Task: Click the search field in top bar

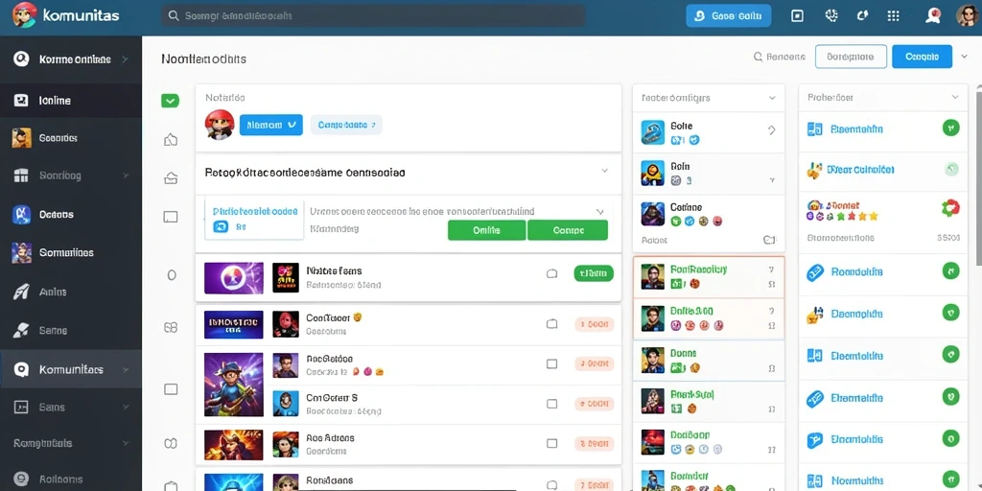Action: tap(373, 15)
